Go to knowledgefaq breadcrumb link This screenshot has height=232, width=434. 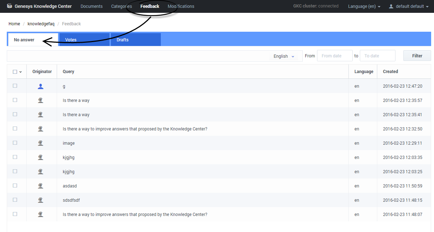(x=41, y=24)
